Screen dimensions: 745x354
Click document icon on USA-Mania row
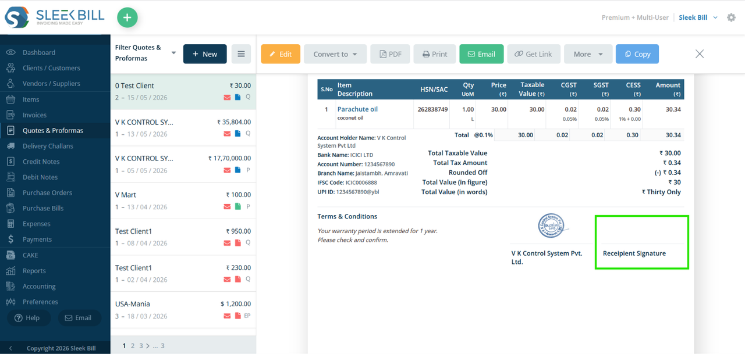[x=237, y=316]
